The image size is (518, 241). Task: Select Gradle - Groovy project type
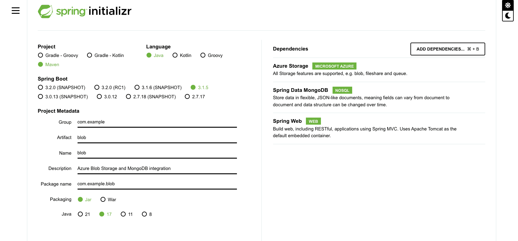40,55
